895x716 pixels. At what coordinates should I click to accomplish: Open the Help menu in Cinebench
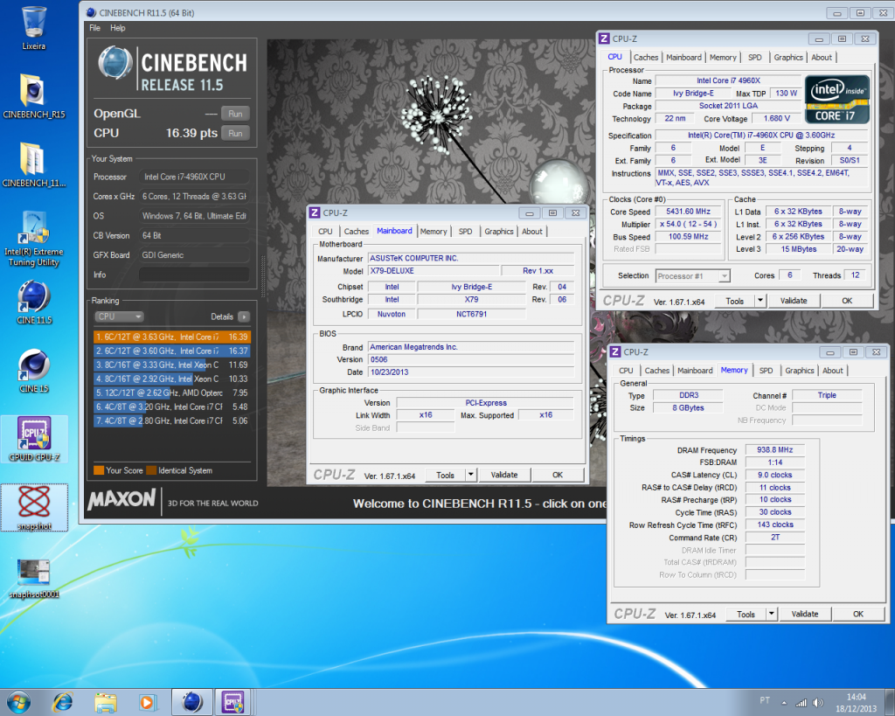(x=118, y=28)
